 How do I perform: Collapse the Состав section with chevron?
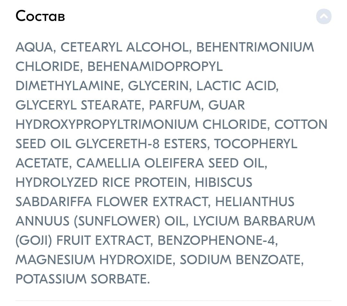tap(324, 16)
